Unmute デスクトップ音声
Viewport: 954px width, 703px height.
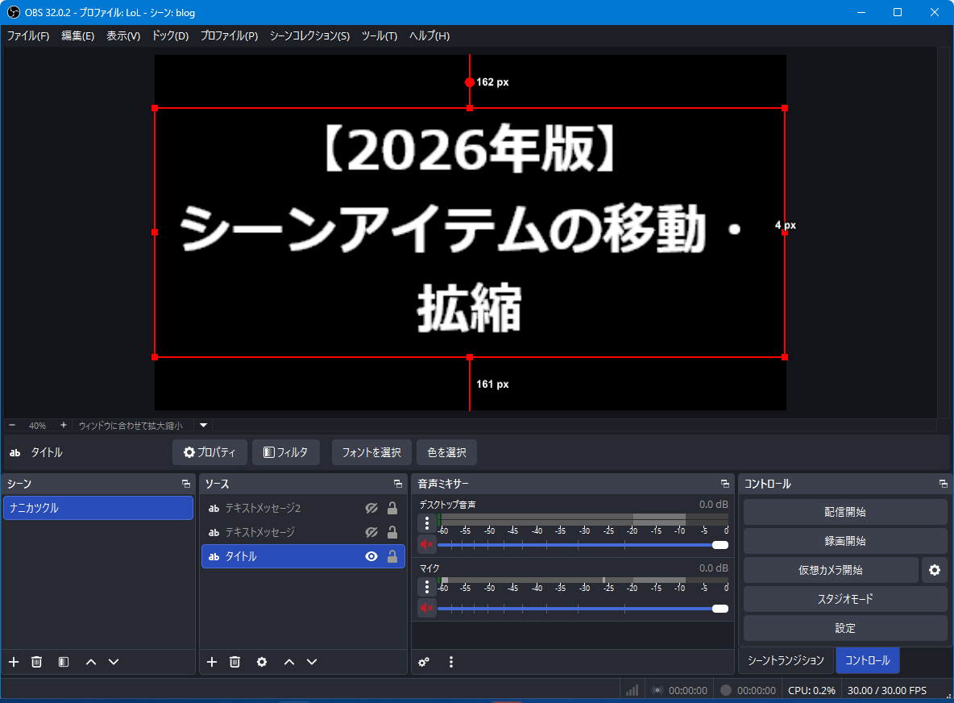426,544
